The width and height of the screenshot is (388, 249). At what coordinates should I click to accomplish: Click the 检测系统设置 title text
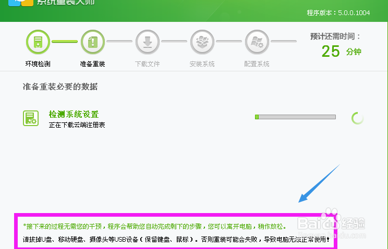pyautogui.click(x=74, y=114)
